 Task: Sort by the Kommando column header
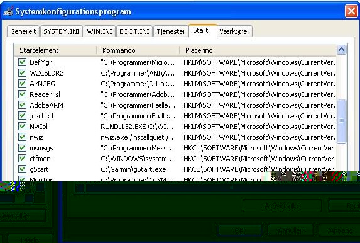click(138, 50)
